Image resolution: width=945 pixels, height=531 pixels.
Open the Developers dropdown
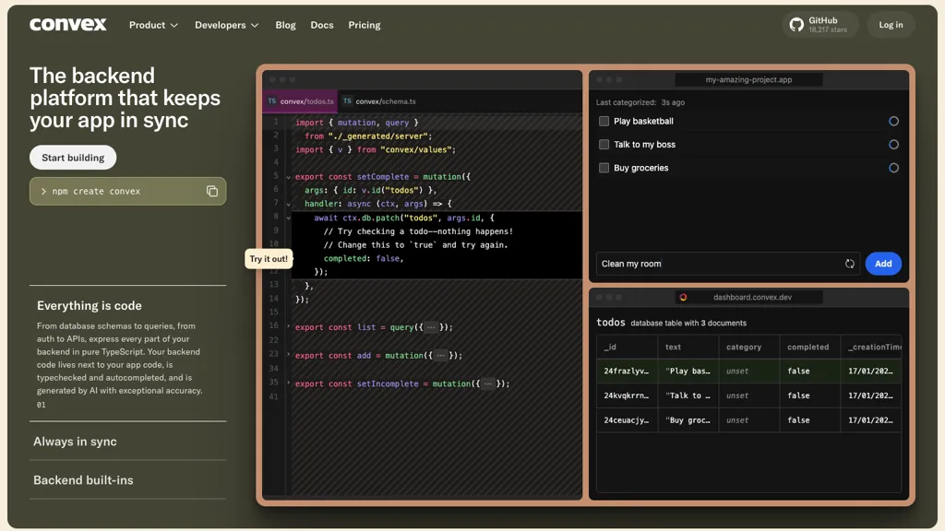click(x=226, y=25)
